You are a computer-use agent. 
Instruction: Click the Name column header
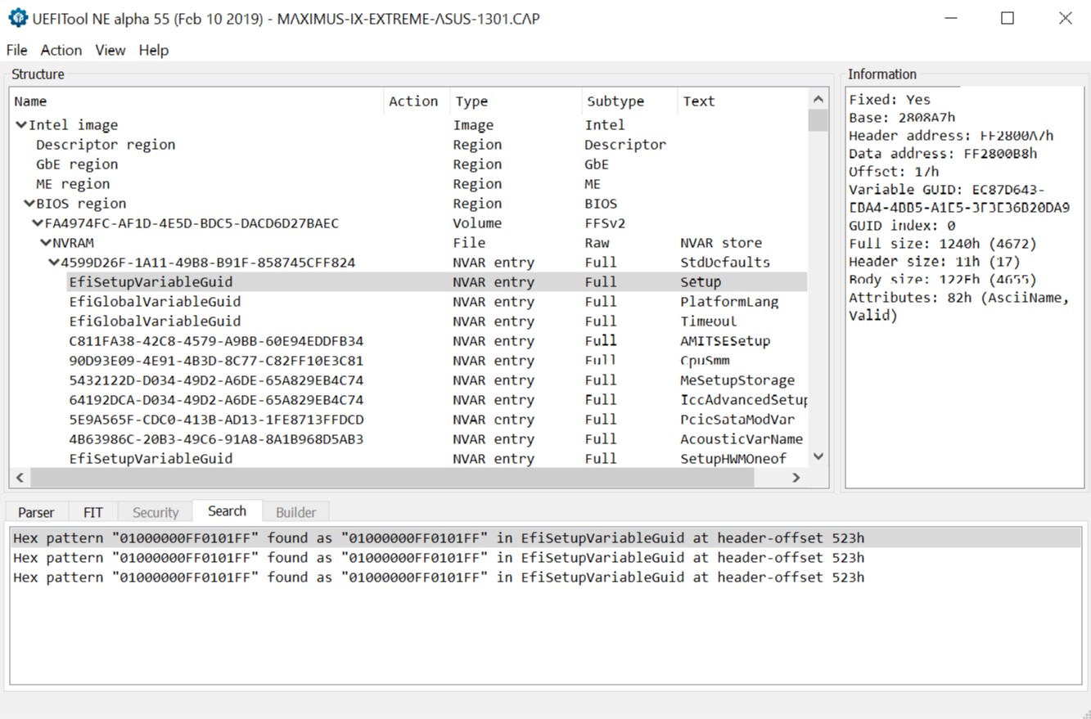(x=196, y=101)
